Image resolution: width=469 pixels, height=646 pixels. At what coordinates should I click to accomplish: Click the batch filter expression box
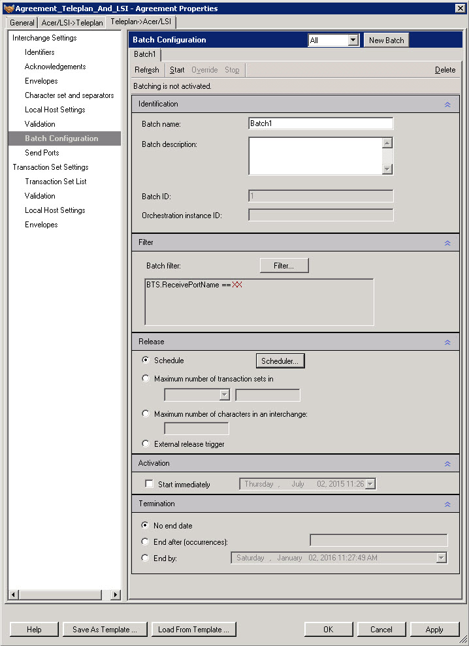point(259,302)
